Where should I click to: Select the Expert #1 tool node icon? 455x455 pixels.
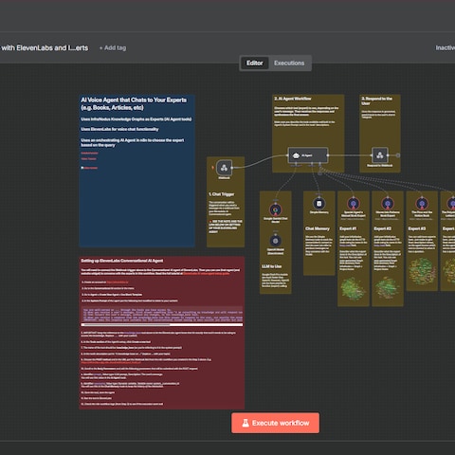click(354, 204)
